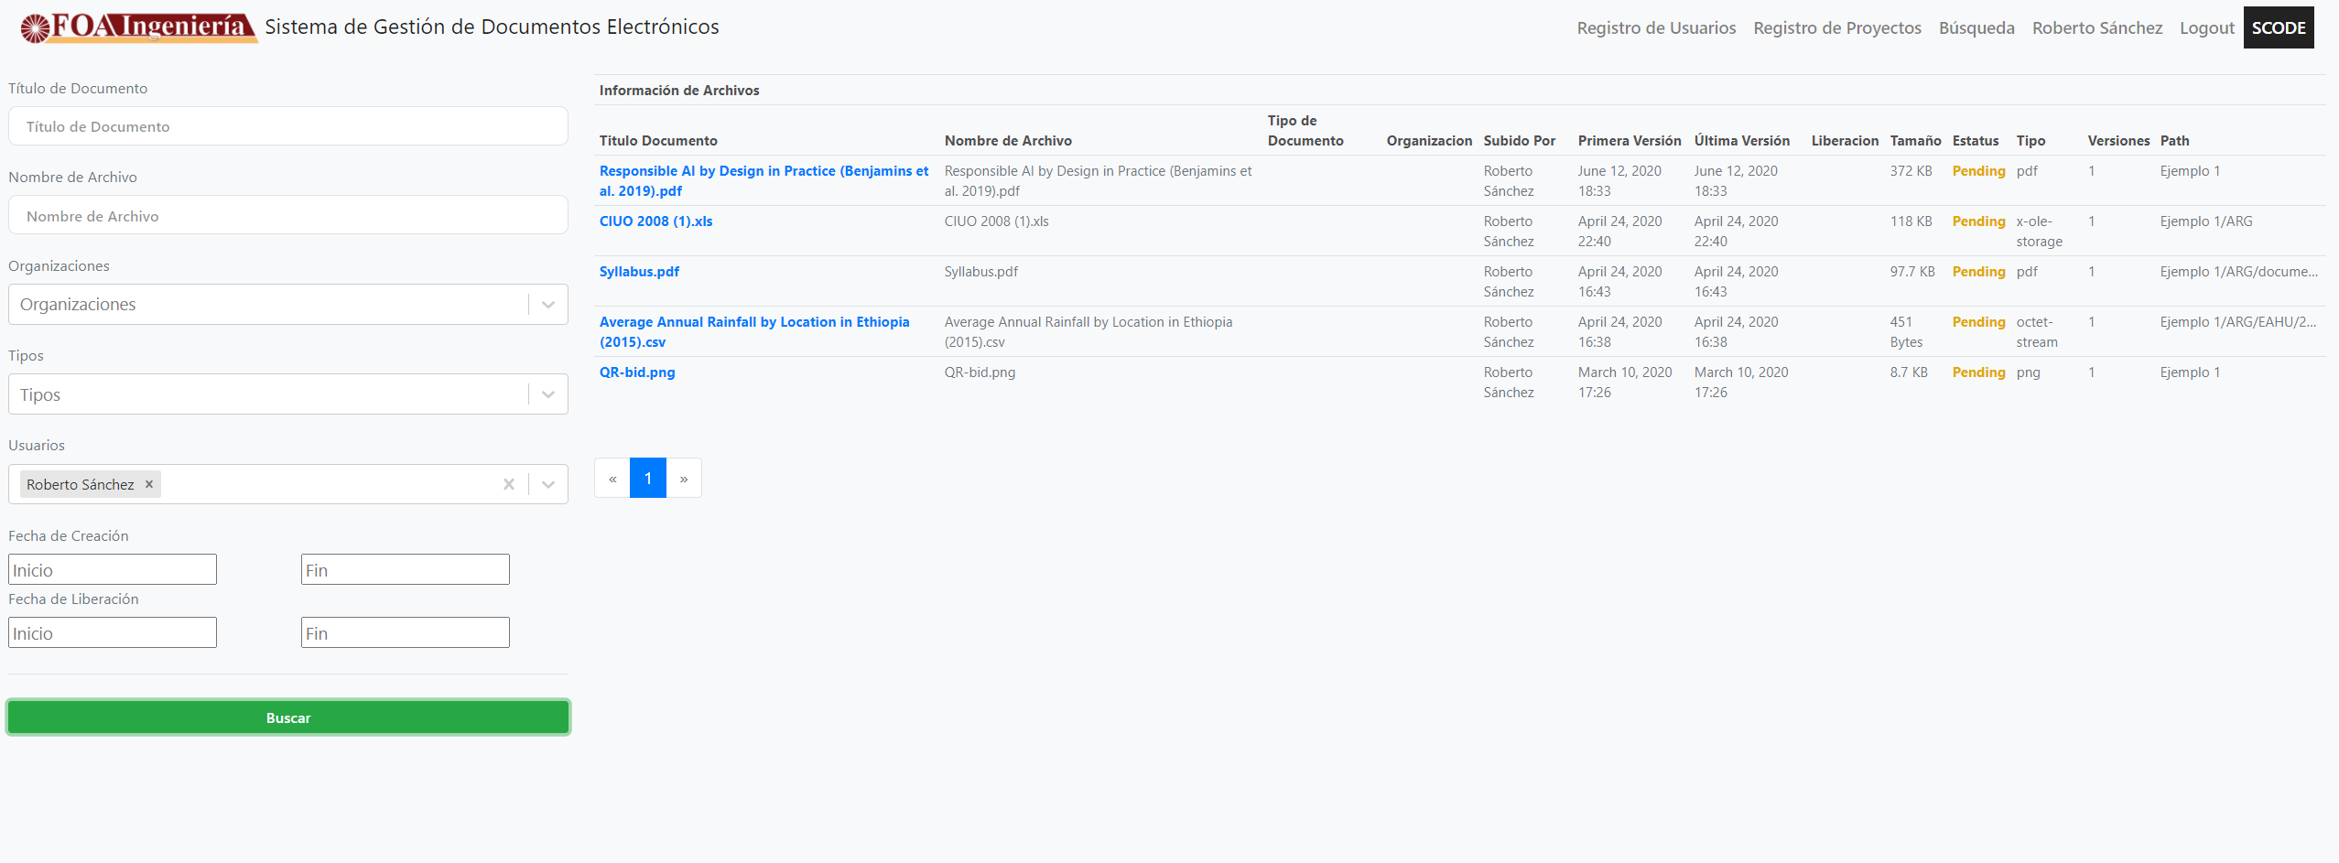This screenshot has width=2339, height=863.
Task: Click the Última Versión column header
Action: click(1742, 141)
